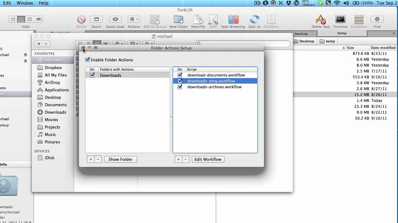Click the Sync to toolbar icon
The image size is (398, 223).
click(254, 20)
